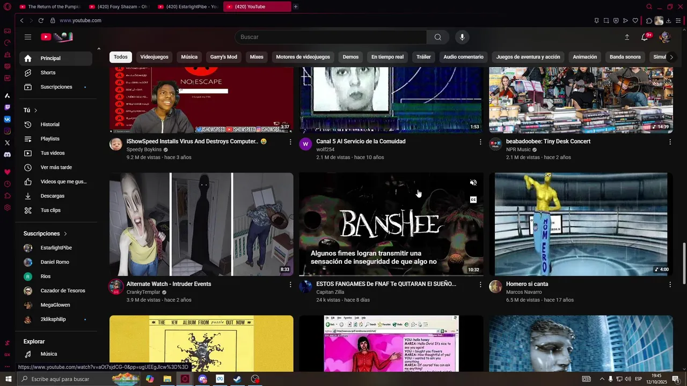Open the Alternate Watch Intruder Events thumbnail
This screenshot has width=687, height=386.
[x=201, y=224]
